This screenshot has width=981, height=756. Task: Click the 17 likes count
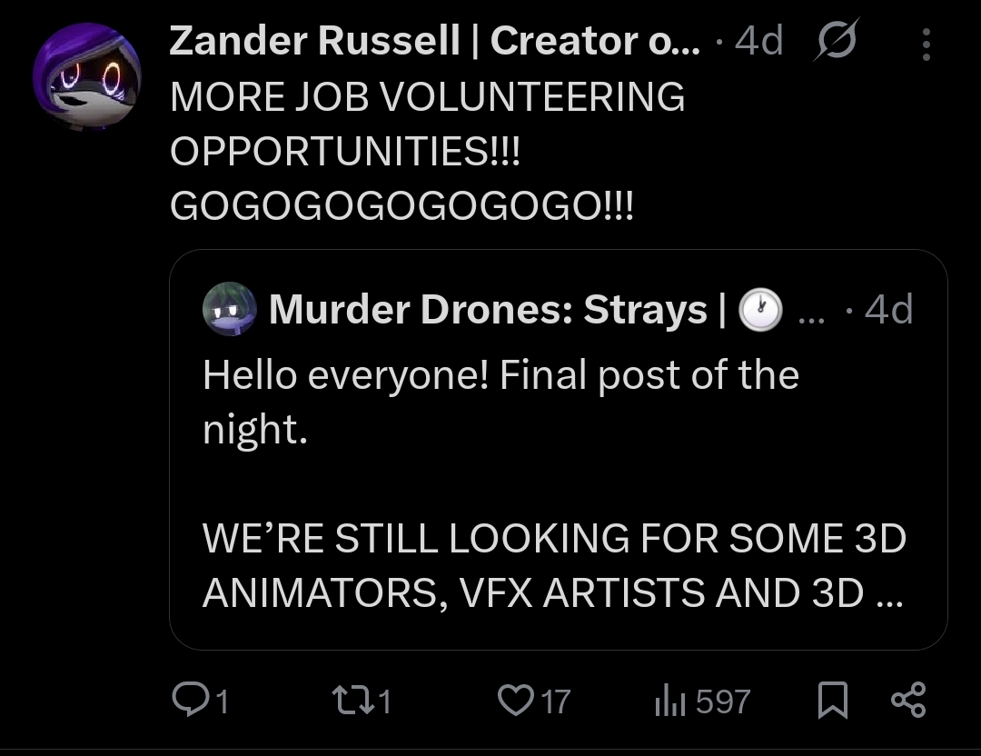click(556, 701)
